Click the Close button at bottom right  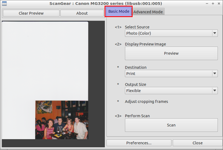point(197,143)
